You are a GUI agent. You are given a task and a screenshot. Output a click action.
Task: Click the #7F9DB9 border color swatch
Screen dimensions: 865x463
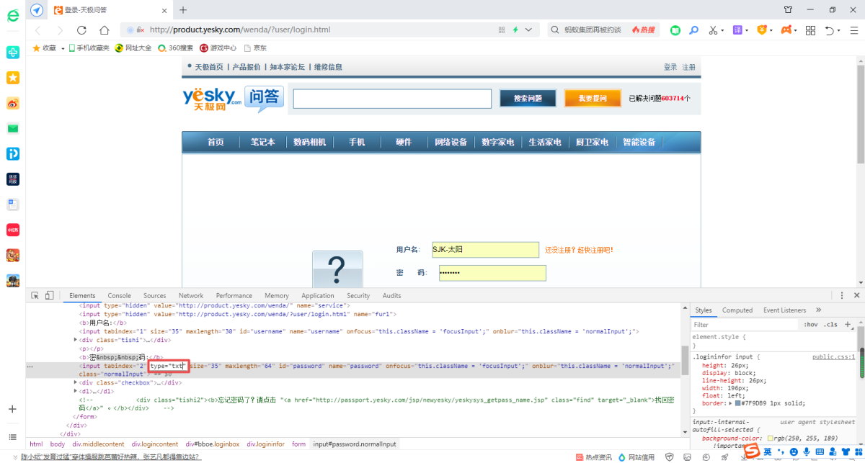[738, 403]
